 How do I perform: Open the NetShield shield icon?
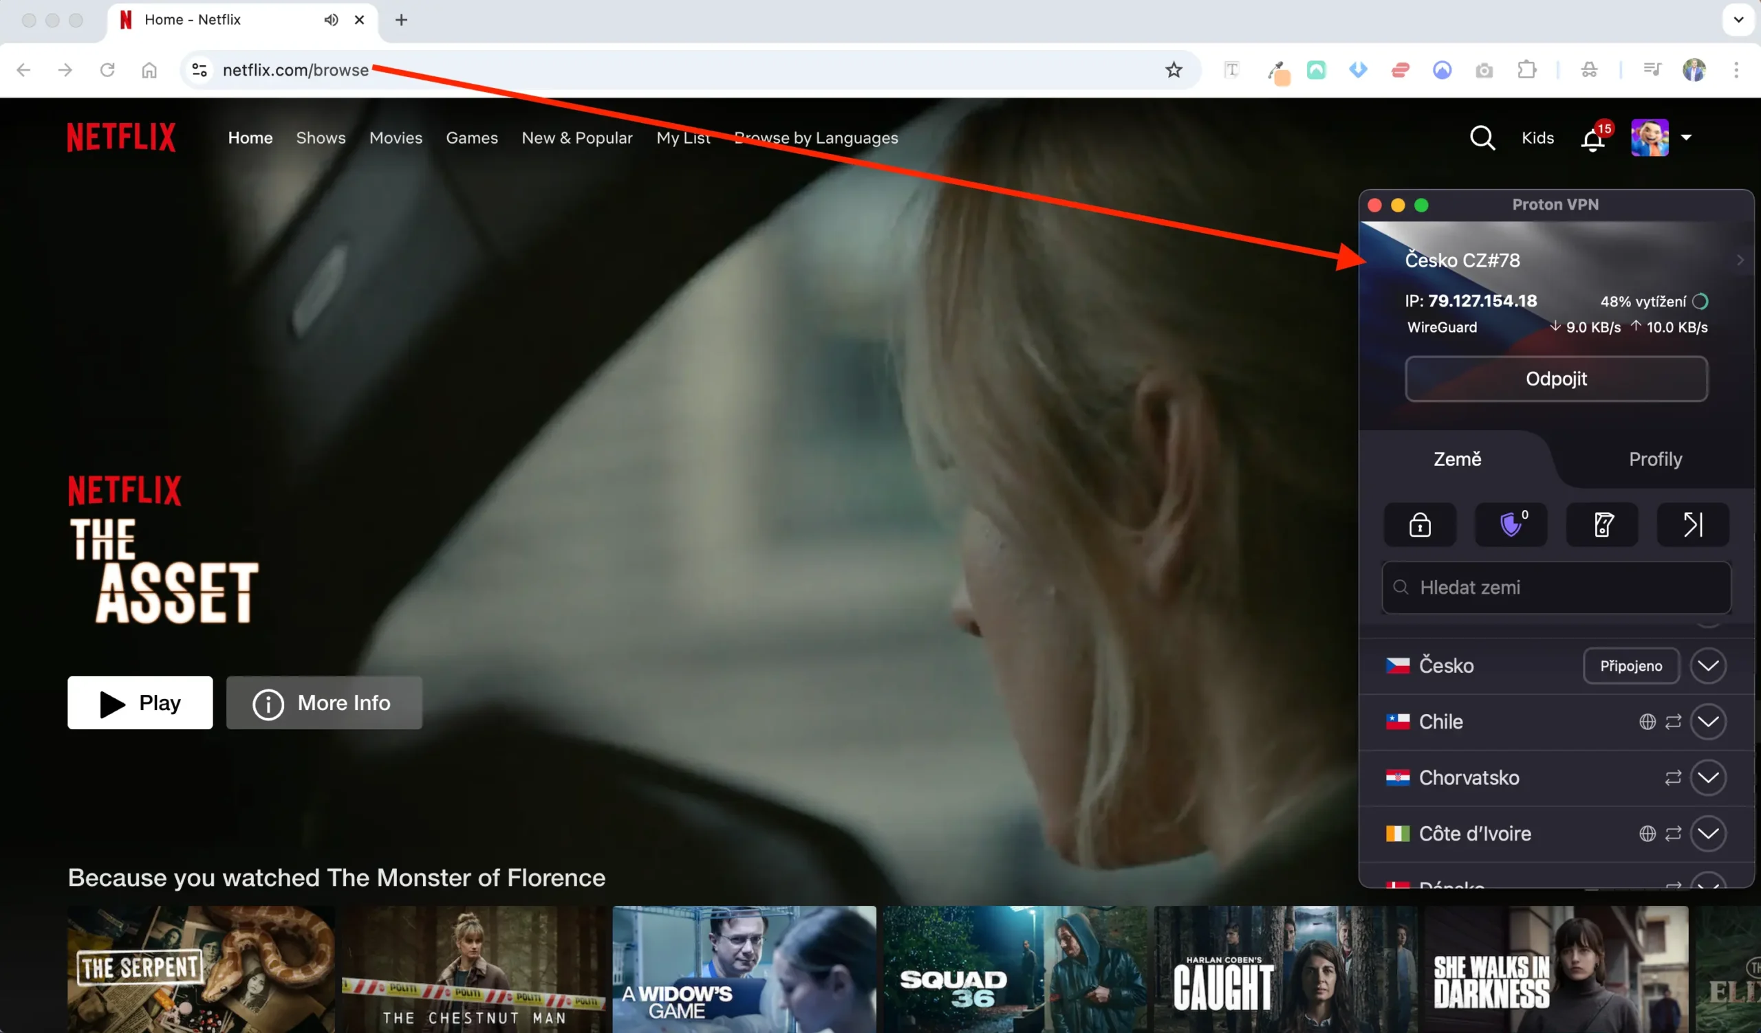(x=1511, y=525)
